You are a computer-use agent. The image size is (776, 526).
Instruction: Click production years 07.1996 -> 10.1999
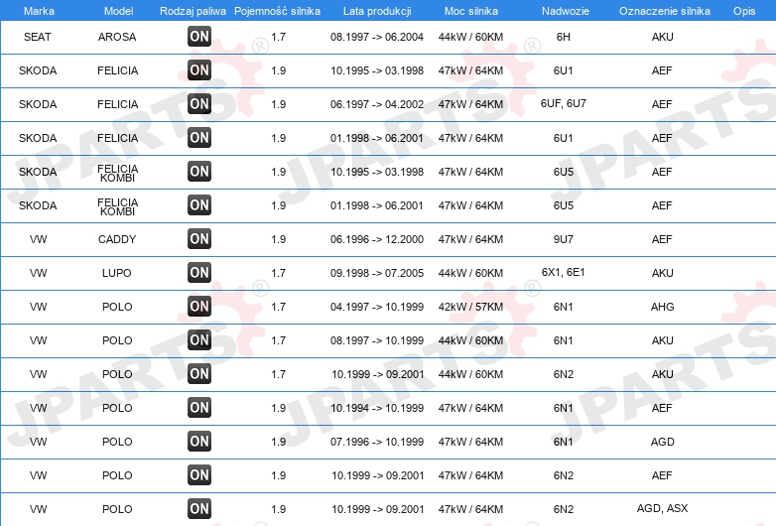coord(377,442)
